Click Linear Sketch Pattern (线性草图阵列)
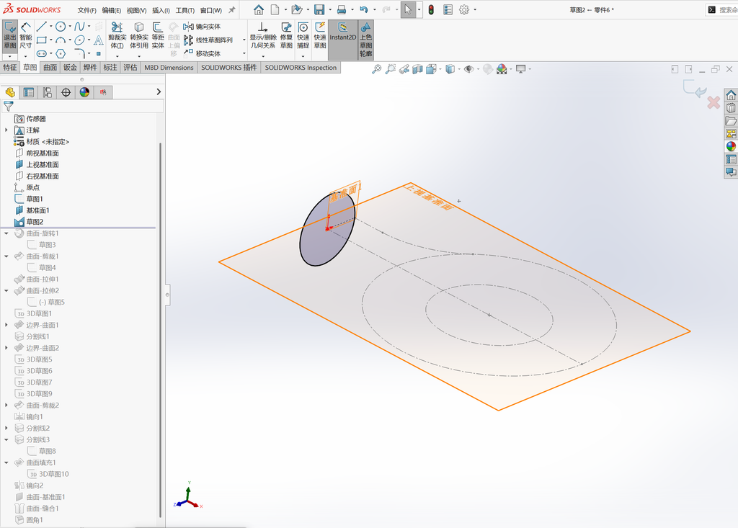 coord(208,40)
